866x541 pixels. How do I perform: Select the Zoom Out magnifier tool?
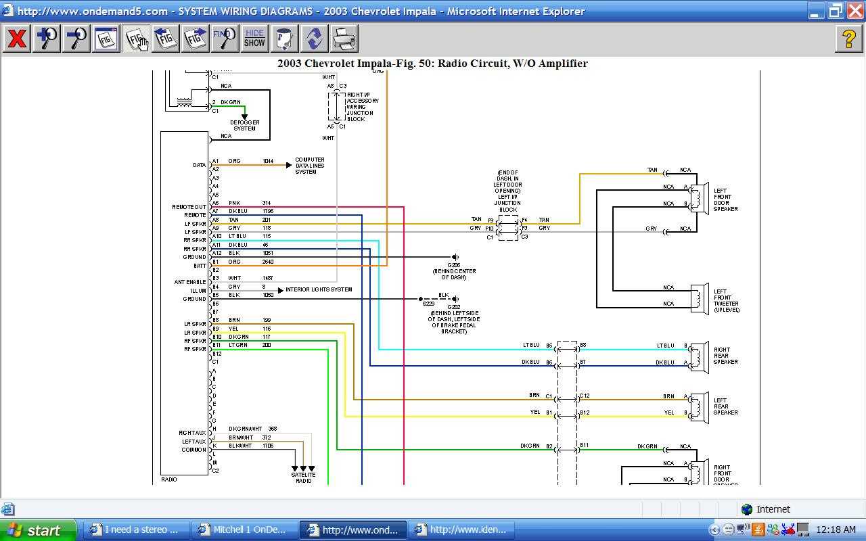click(x=76, y=39)
